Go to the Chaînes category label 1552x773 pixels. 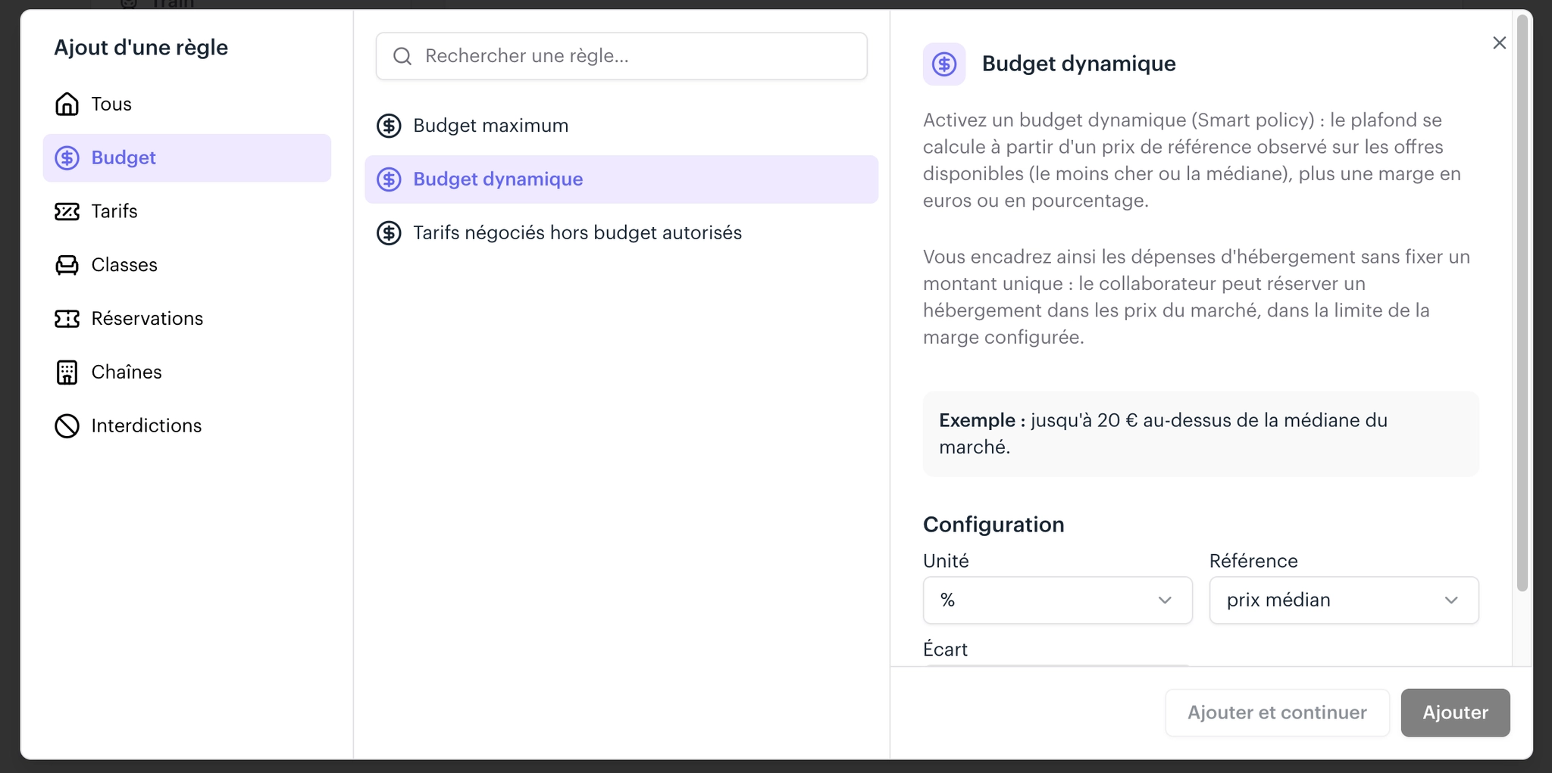click(x=127, y=372)
